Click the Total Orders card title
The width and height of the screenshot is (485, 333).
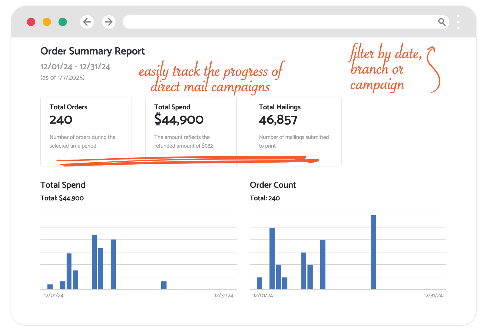click(68, 107)
